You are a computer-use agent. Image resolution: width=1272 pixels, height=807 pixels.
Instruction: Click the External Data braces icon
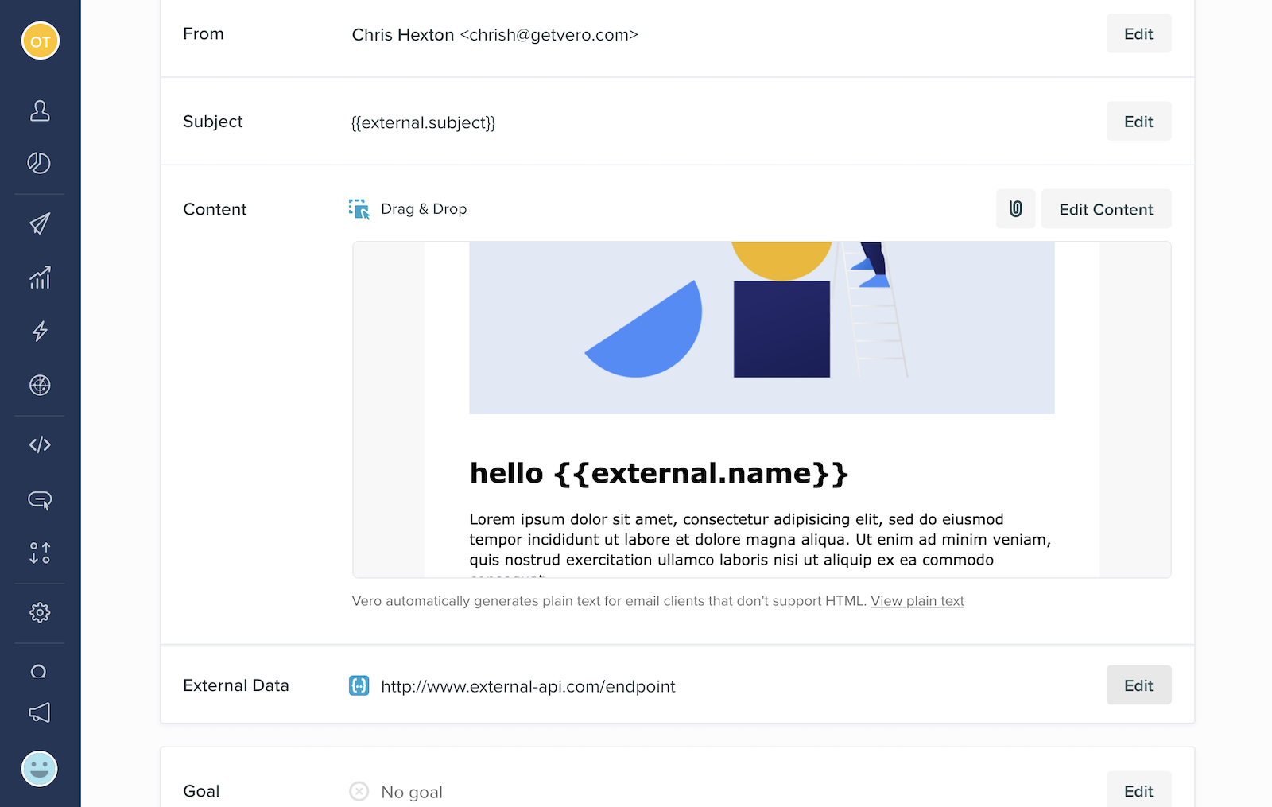(359, 685)
